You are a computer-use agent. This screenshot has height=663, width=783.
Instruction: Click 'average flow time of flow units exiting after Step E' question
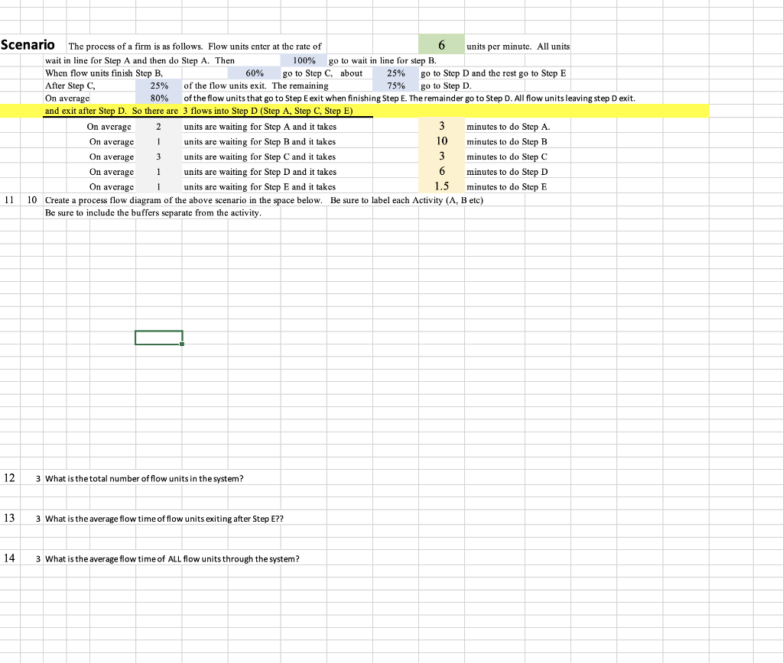pos(164,519)
